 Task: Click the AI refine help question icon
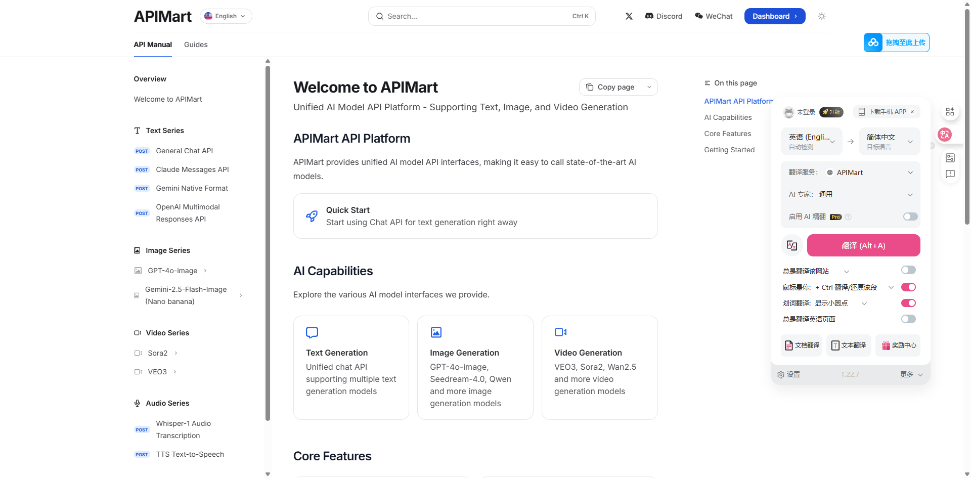(848, 217)
